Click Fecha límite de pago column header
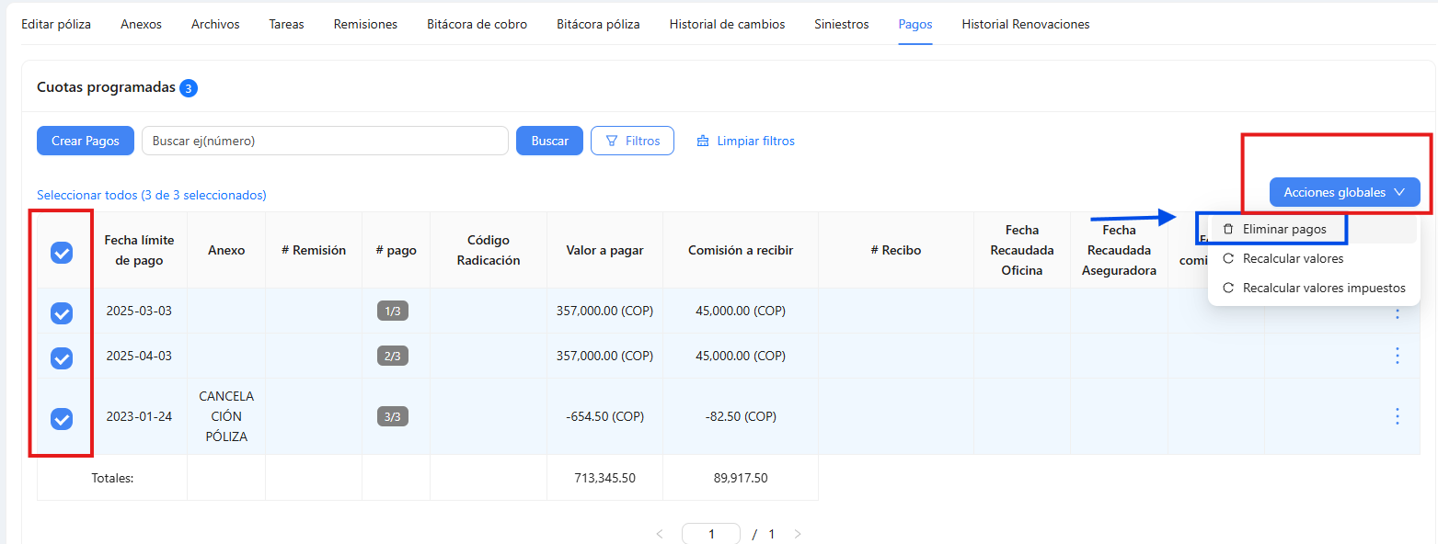 point(139,250)
